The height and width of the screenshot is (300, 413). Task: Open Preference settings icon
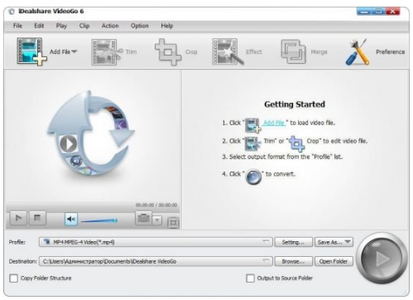[358, 52]
